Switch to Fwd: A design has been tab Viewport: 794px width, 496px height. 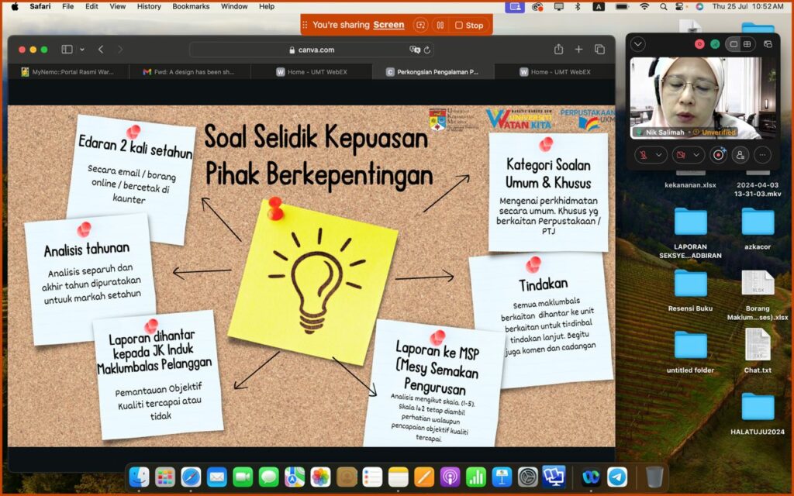pos(190,72)
